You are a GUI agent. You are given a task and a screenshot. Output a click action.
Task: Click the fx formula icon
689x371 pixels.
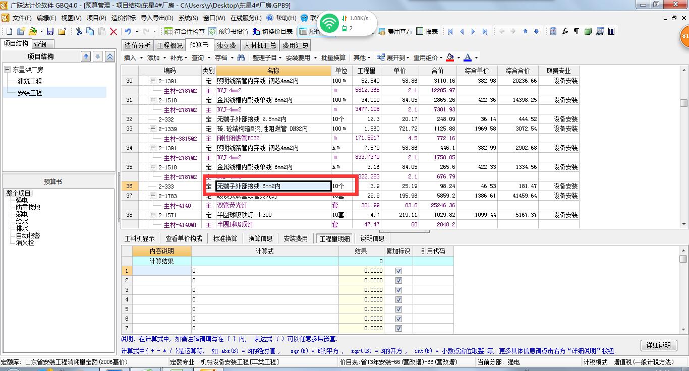565,31
